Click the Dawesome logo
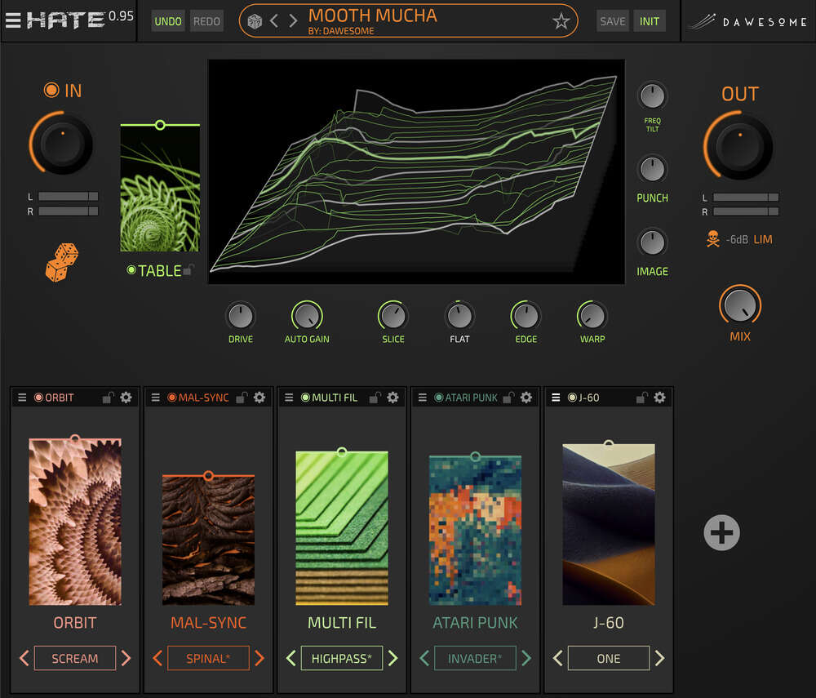The image size is (816, 698). pyautogui.click(x=747, y=20)
